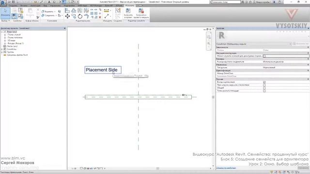Switch to the 'Аннотации' ribbon tab
This screenshot has width=310, height=174.
[x=35, y=6]
